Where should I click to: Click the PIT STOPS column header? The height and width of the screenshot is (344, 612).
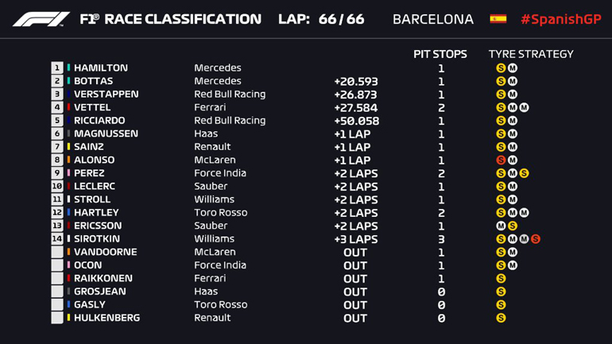click(440, 54)
